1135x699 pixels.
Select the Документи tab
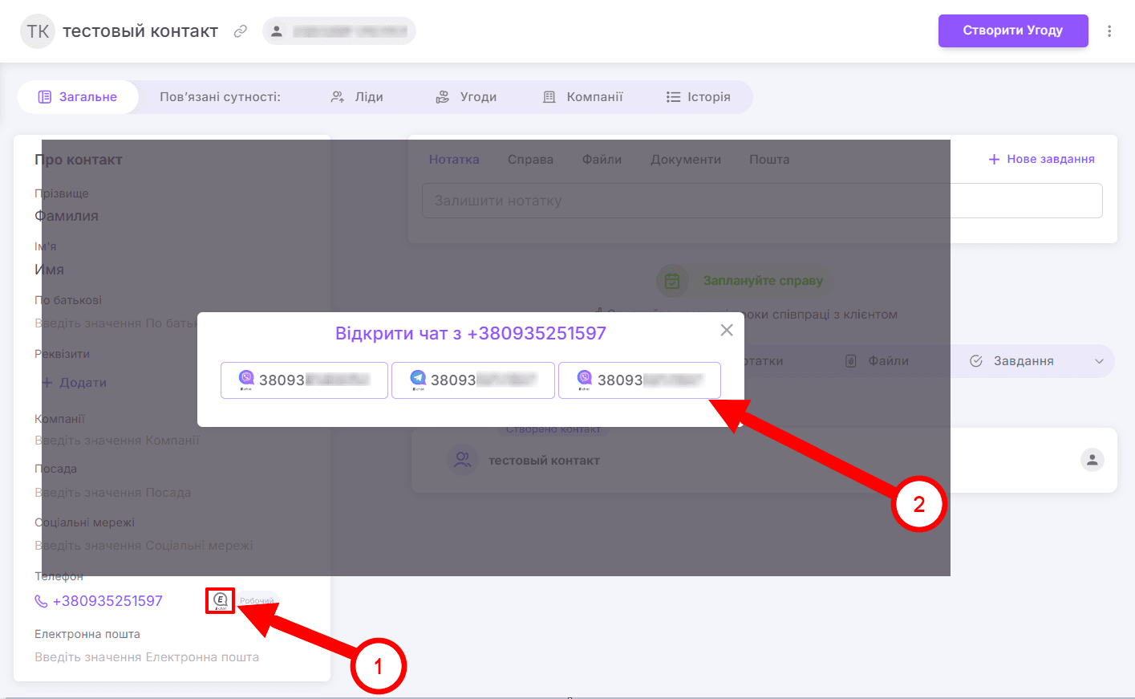point(686,160)
